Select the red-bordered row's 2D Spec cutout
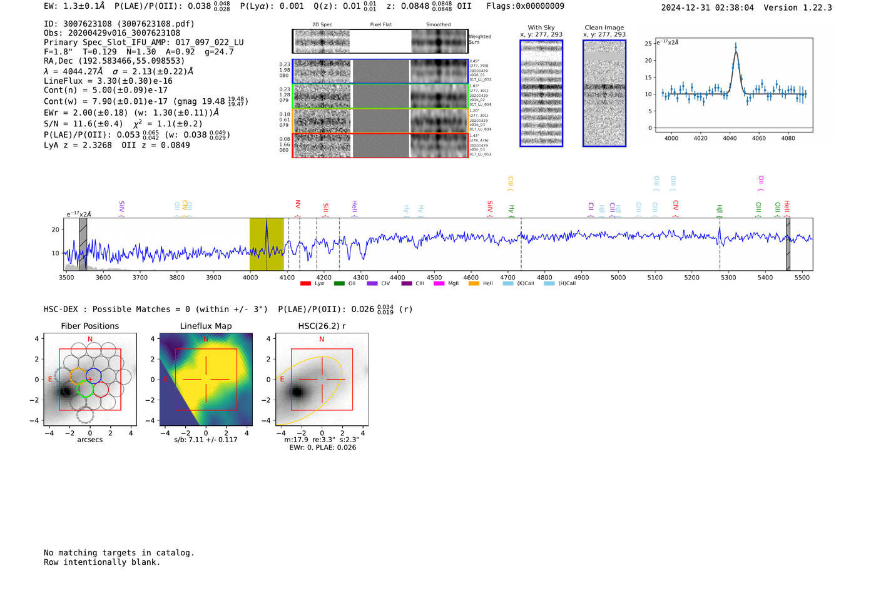Viewport: 876px width, 596px height. tap(322, 146)
